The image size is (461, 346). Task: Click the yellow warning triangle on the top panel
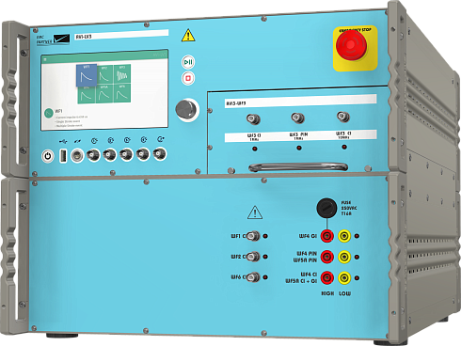188,36
